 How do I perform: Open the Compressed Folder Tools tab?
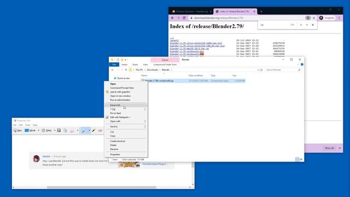point(165,65)
